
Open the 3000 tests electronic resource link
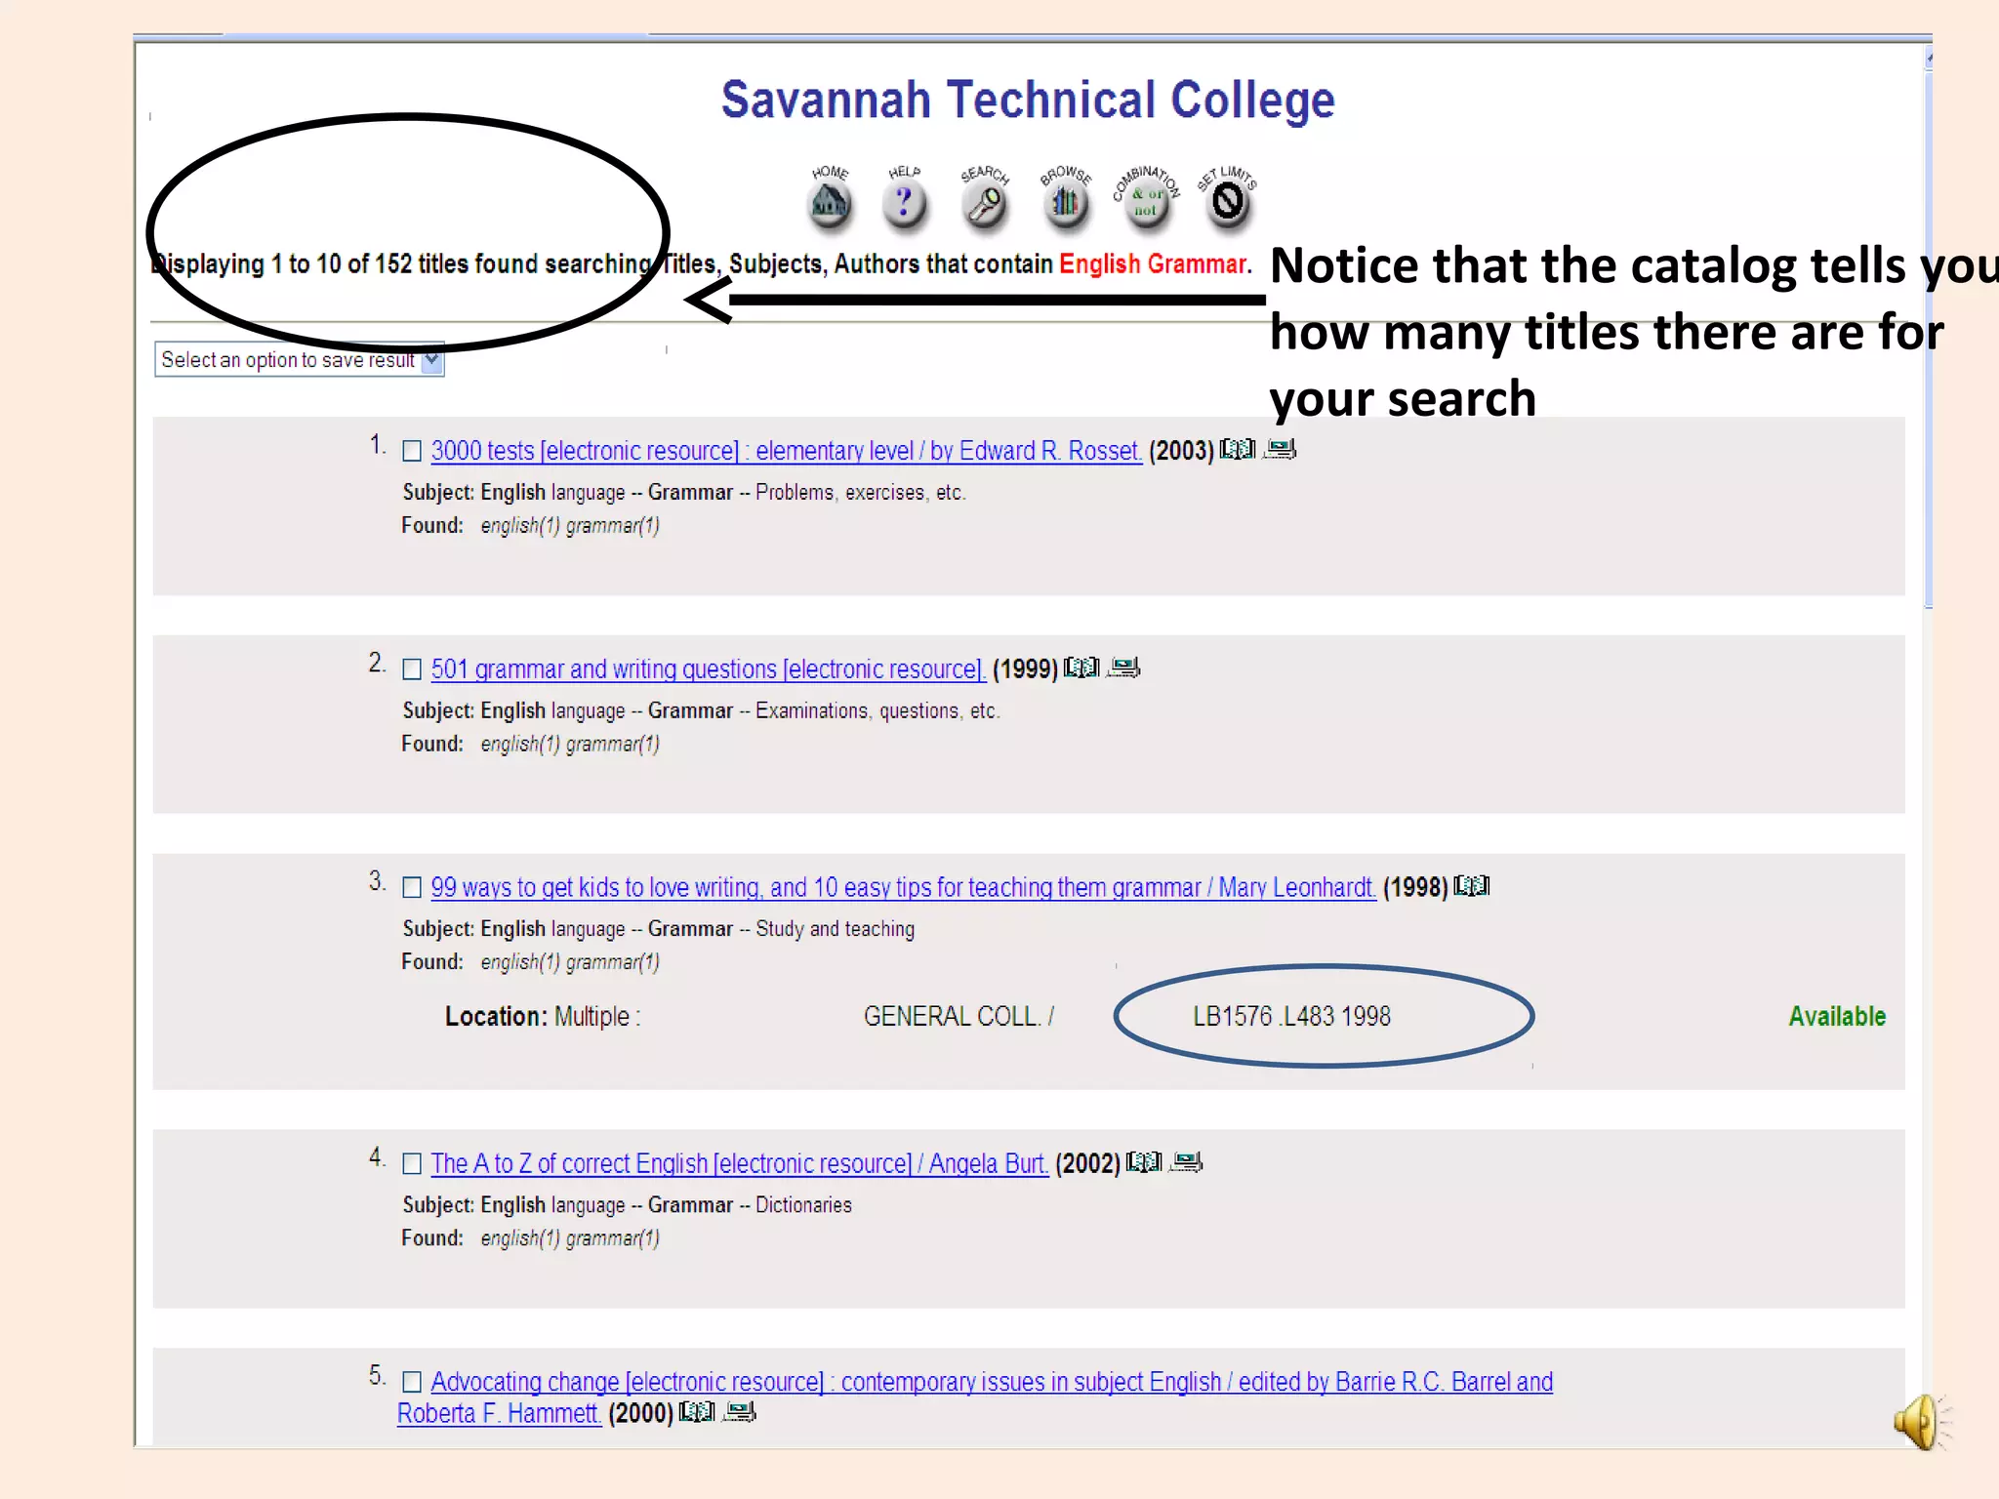pos(786,451)
